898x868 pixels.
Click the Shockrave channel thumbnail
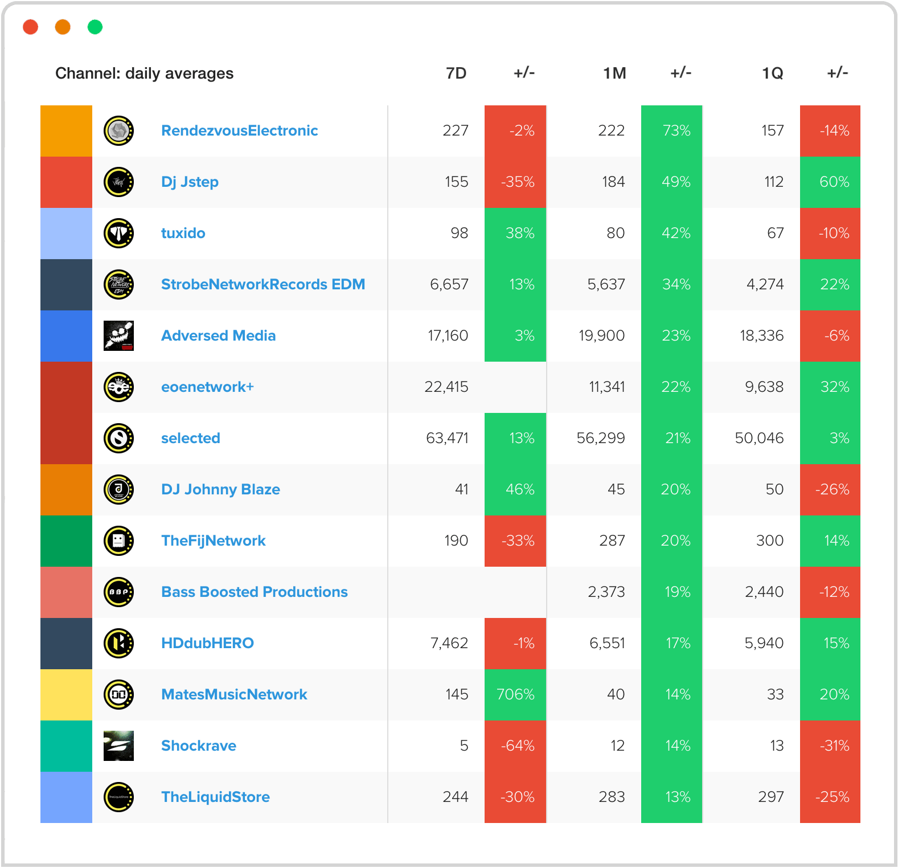pos(118,746)
